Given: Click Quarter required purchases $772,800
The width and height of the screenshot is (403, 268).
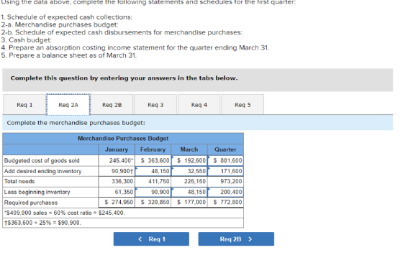Looking at the screenshot, I should [225, 203].
